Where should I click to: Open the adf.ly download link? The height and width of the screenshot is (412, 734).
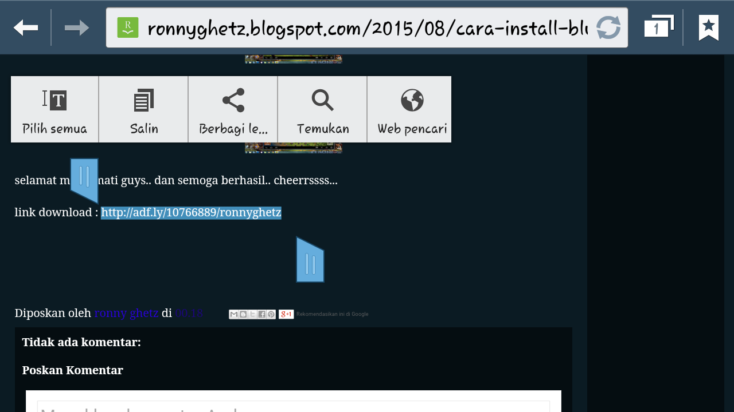191,212
